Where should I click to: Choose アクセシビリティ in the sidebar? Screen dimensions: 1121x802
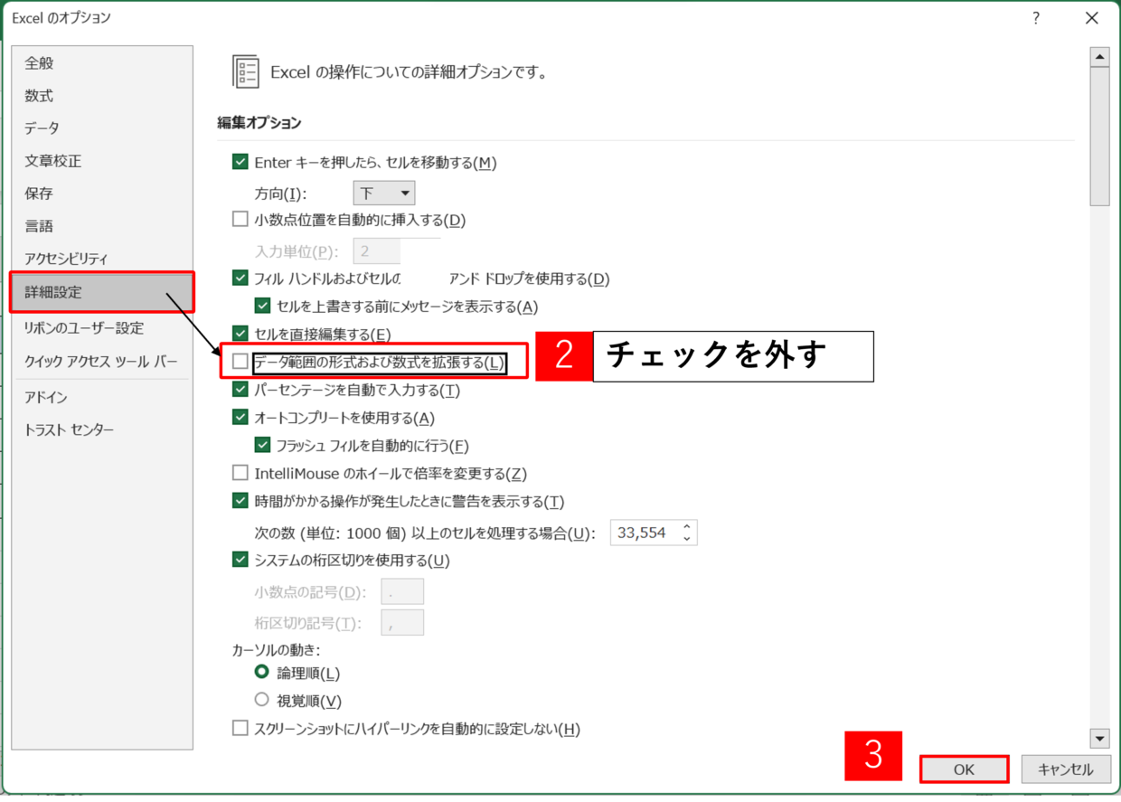66,259
